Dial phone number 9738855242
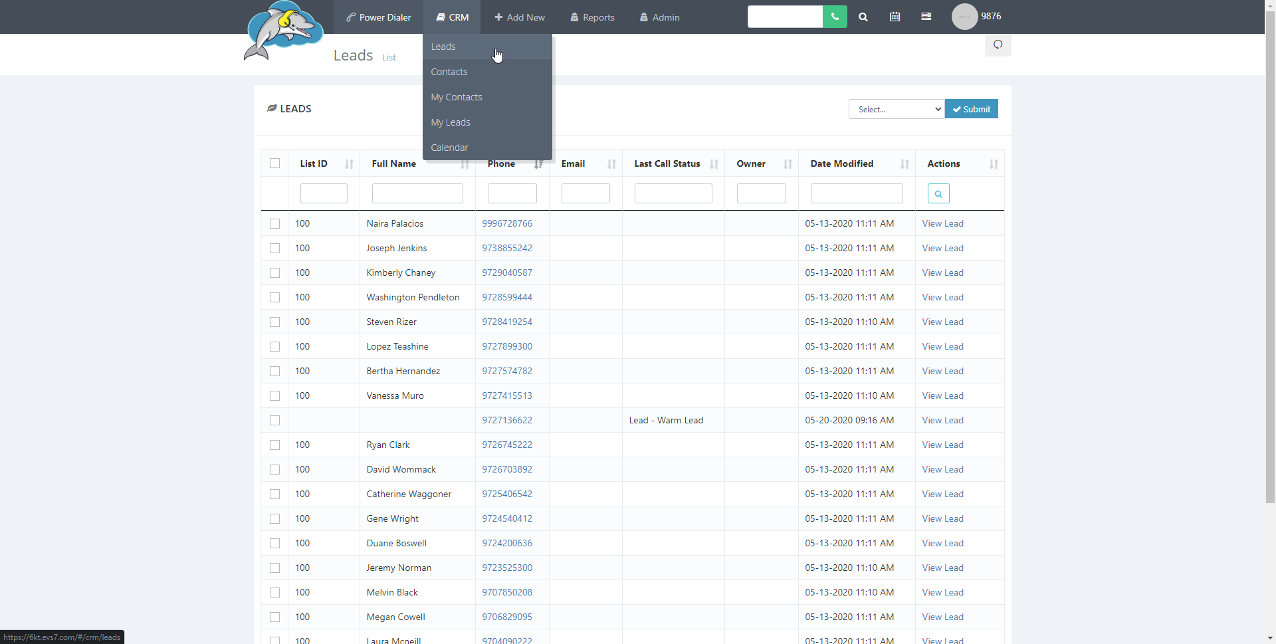This screenshot has height=644, width=1276. pos(507,248)
